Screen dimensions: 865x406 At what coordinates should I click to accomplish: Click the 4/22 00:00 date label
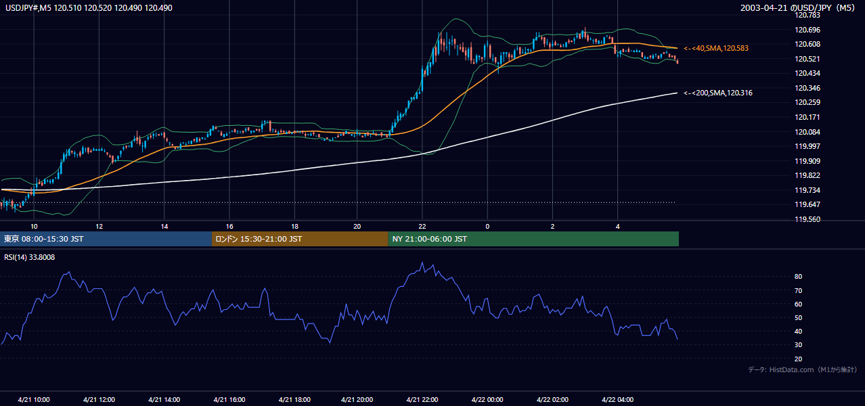(487, 399)
